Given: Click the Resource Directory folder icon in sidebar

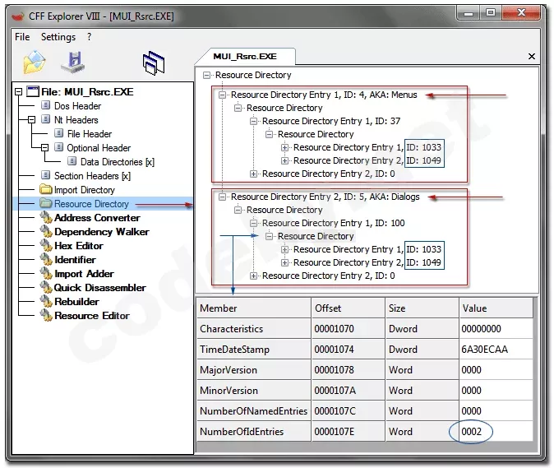Looking at the screenshot, I should coord(45,203).
